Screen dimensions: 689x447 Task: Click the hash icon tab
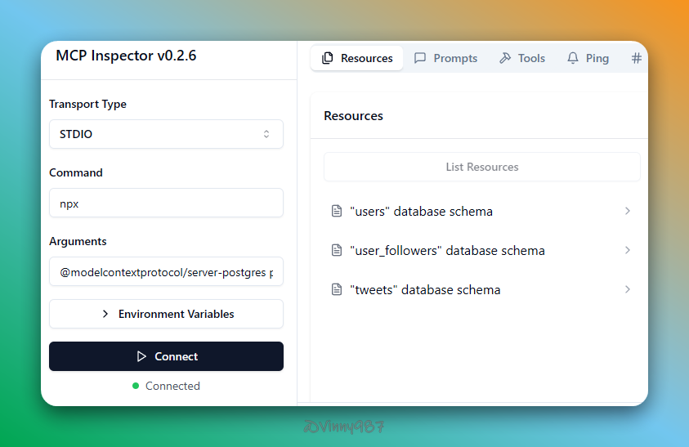(637, 58)
